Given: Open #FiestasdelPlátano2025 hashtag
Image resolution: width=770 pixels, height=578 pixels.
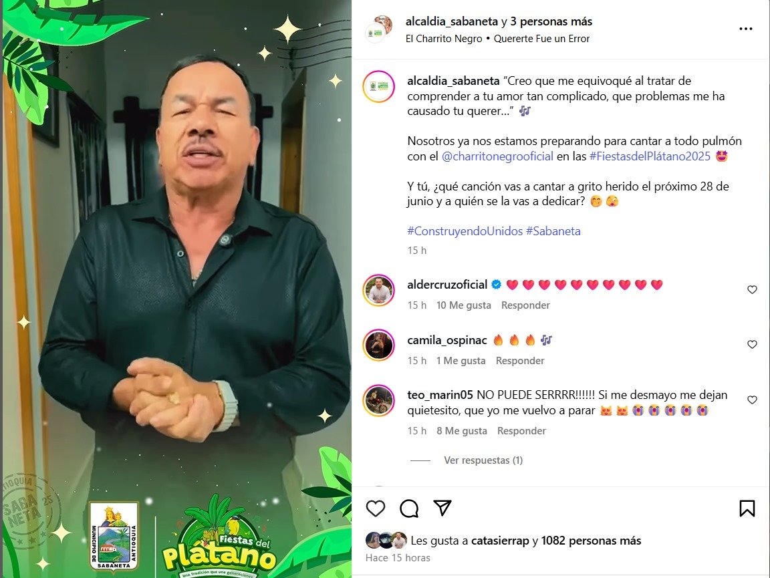Looking at the screenshot, I should pyautogui.click(x=650, y=156).
